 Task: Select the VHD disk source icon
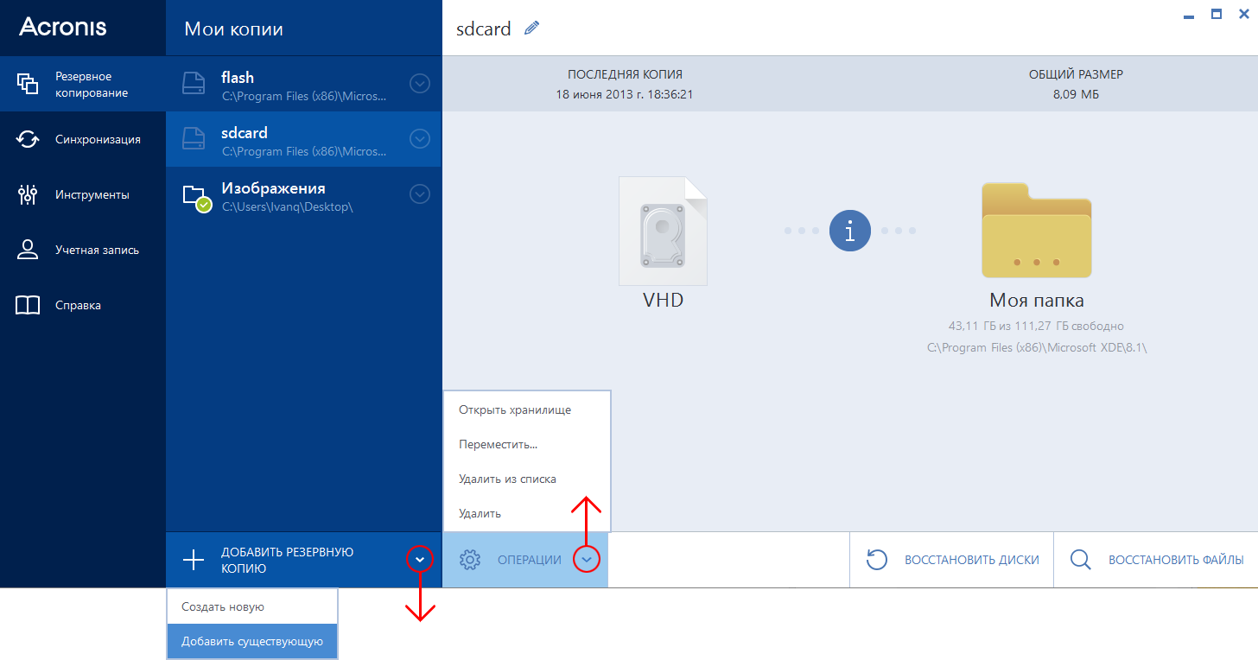pyautogui.click(x=663, y=231)
